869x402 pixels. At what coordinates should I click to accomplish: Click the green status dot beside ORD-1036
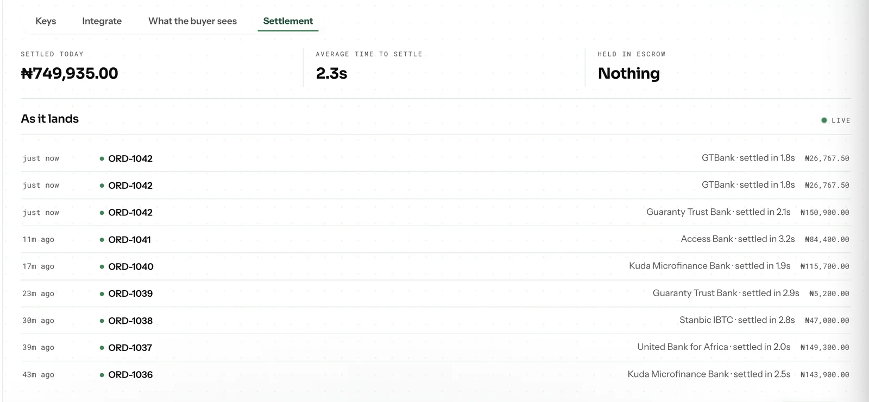pos(102,375)
